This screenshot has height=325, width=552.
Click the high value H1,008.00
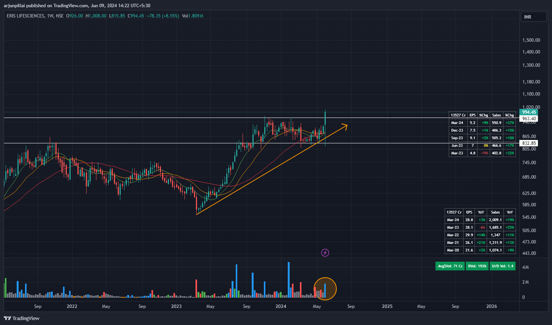(x=96, y=16)
